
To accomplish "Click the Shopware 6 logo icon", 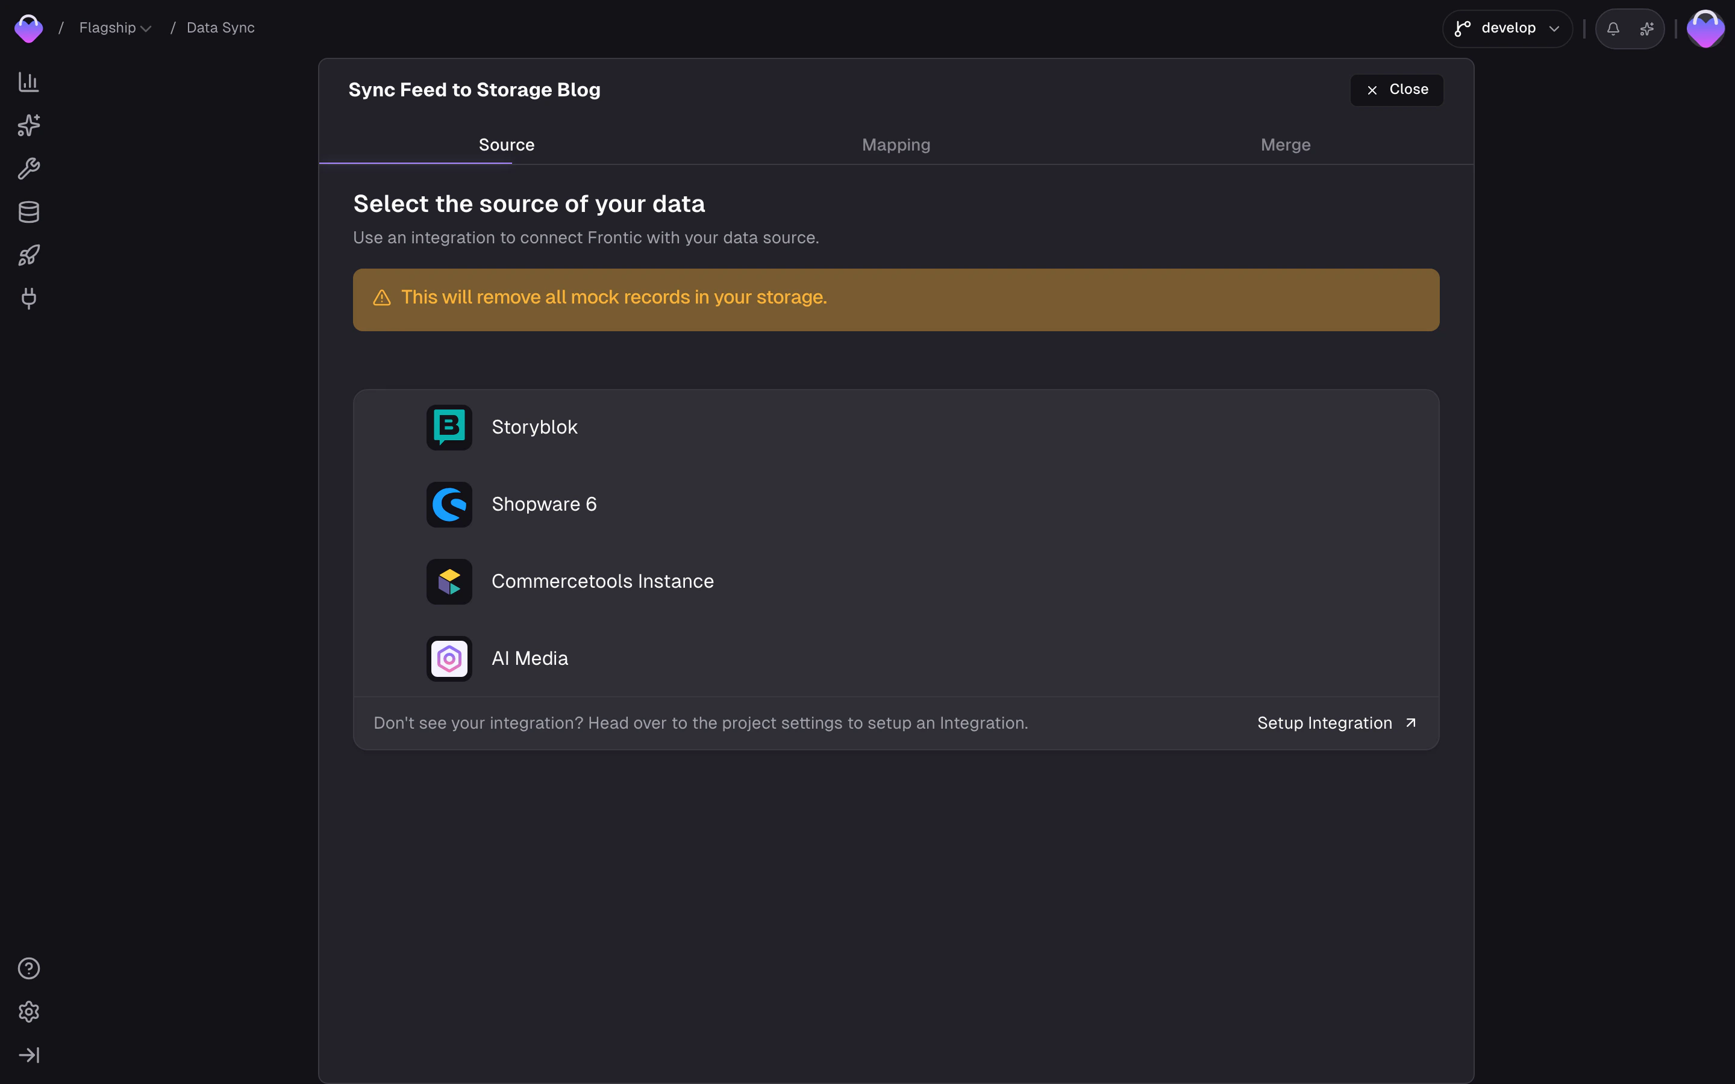I will pyautogui.click(x=449, y=505).
